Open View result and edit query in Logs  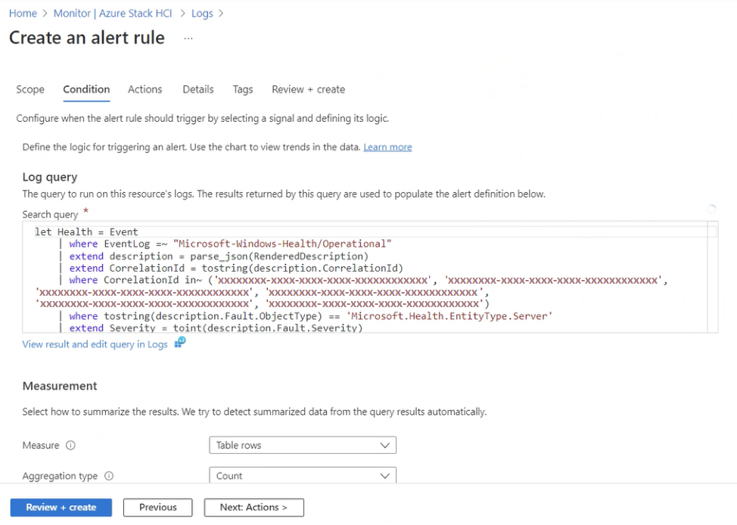click(95, 344)
